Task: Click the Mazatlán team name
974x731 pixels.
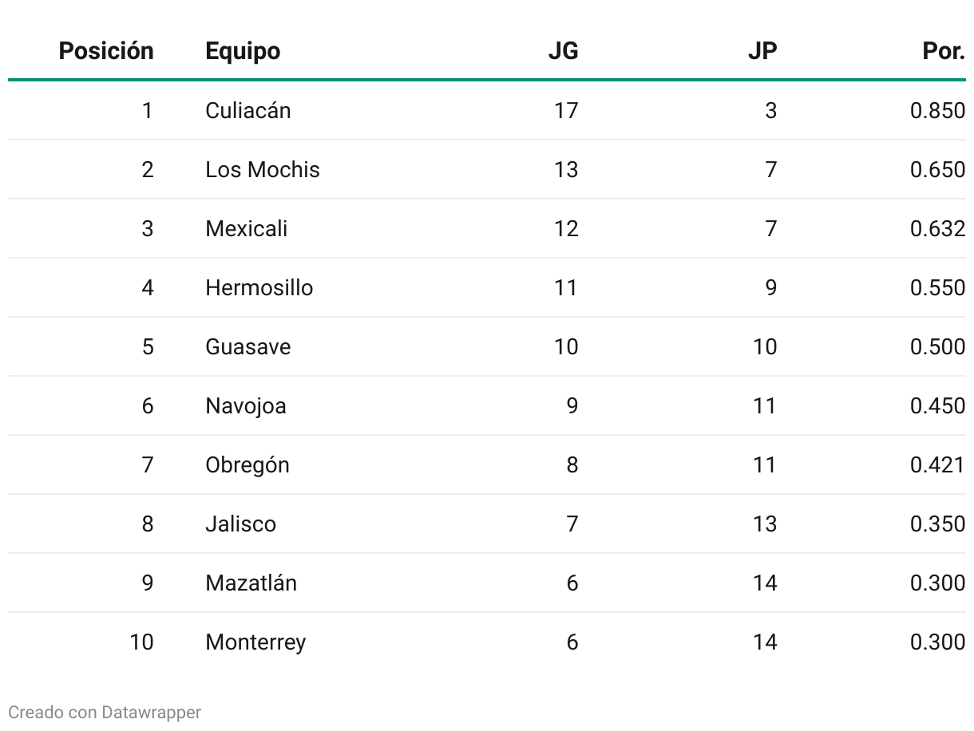Action: click(x=251, y=583)
